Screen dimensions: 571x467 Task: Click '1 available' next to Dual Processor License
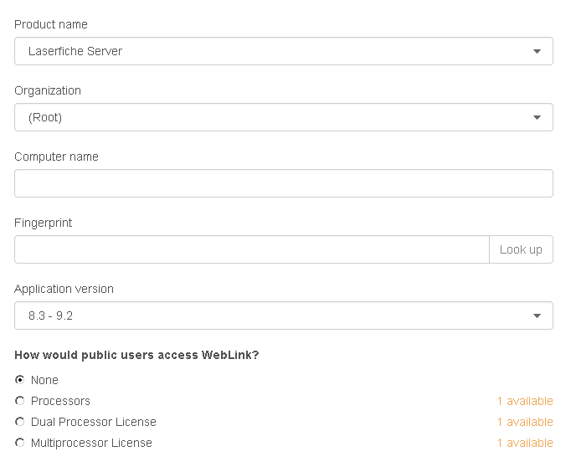(525, 422)
